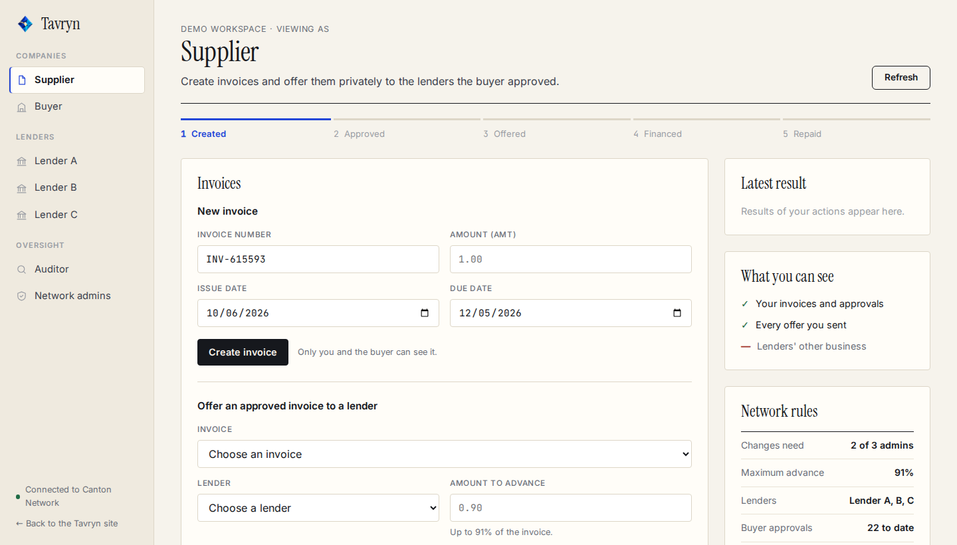This screenshot has height=545, width=957.
Task: Follow Back to the Tavryn site link
Action: click(67, 524)
